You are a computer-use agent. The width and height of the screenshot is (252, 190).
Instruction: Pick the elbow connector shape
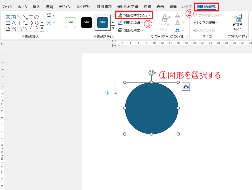(x=19, y=23)
